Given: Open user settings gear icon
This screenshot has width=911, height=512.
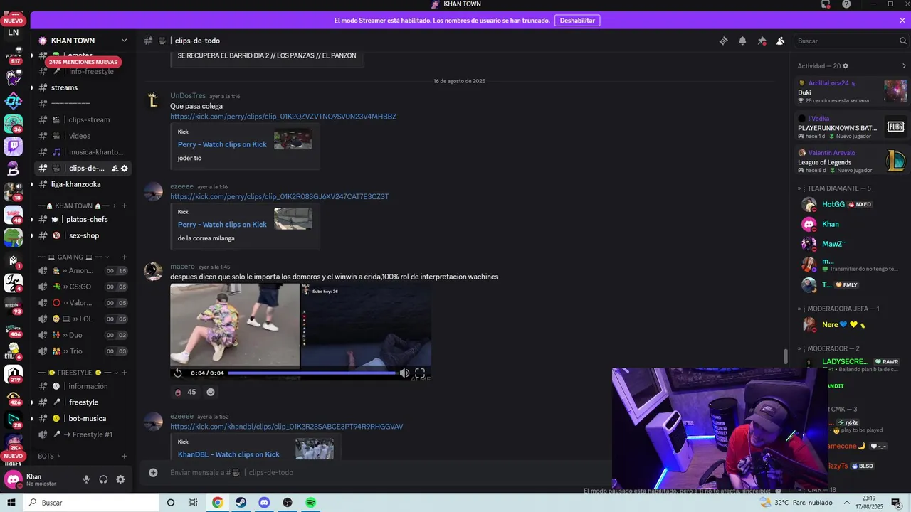Looking at the screenshot, I should (120, 479).
